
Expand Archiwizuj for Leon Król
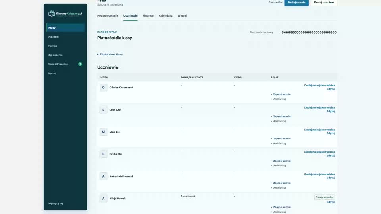[278, 121]
